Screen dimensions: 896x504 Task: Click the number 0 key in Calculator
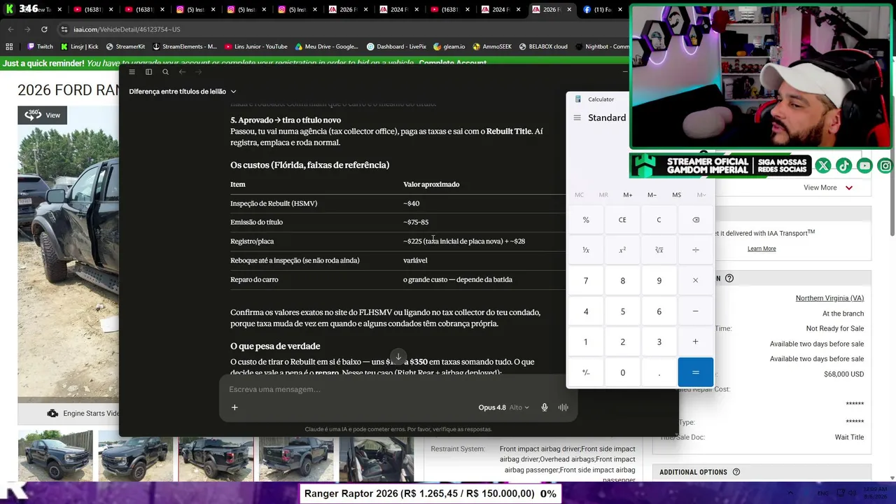[622, 372]
